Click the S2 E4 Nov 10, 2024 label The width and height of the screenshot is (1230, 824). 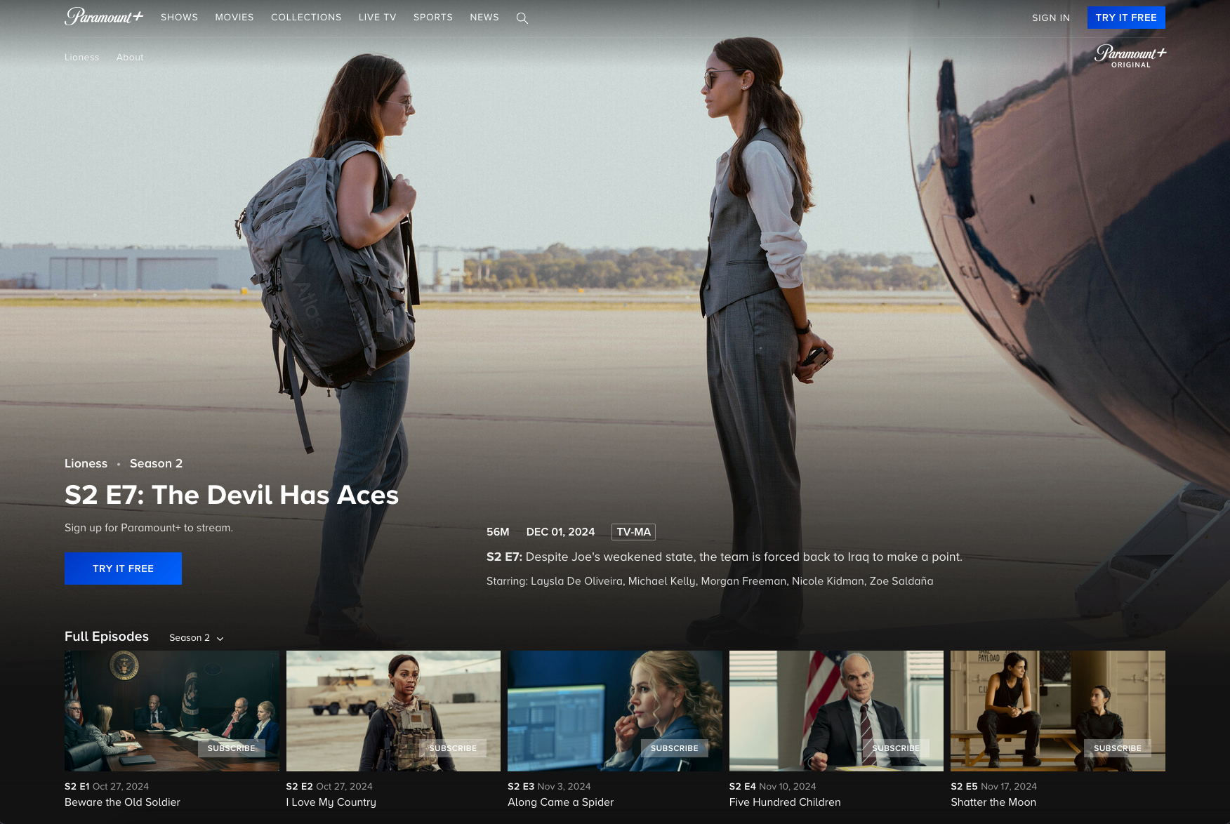coord(773,786)
